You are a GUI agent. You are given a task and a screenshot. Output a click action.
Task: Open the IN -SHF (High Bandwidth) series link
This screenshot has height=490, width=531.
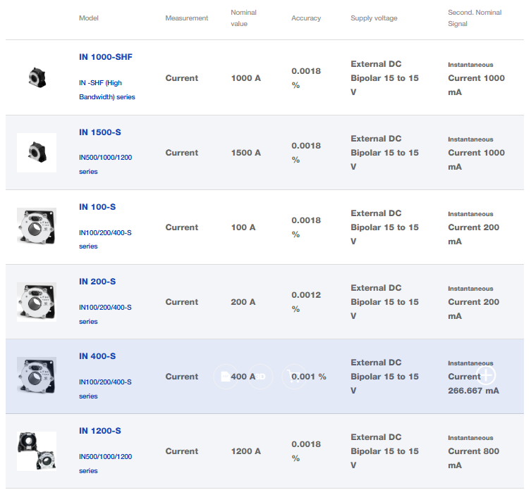tap(106, 90)
